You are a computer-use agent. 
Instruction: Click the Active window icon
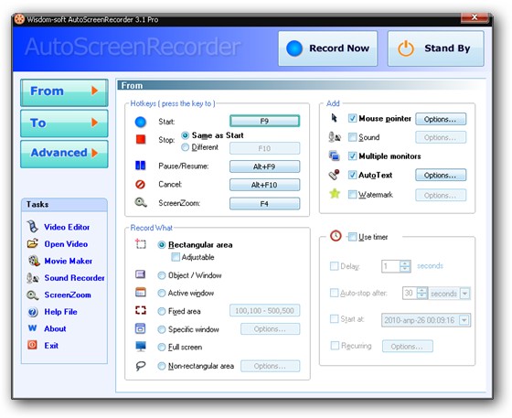point(141,292)
